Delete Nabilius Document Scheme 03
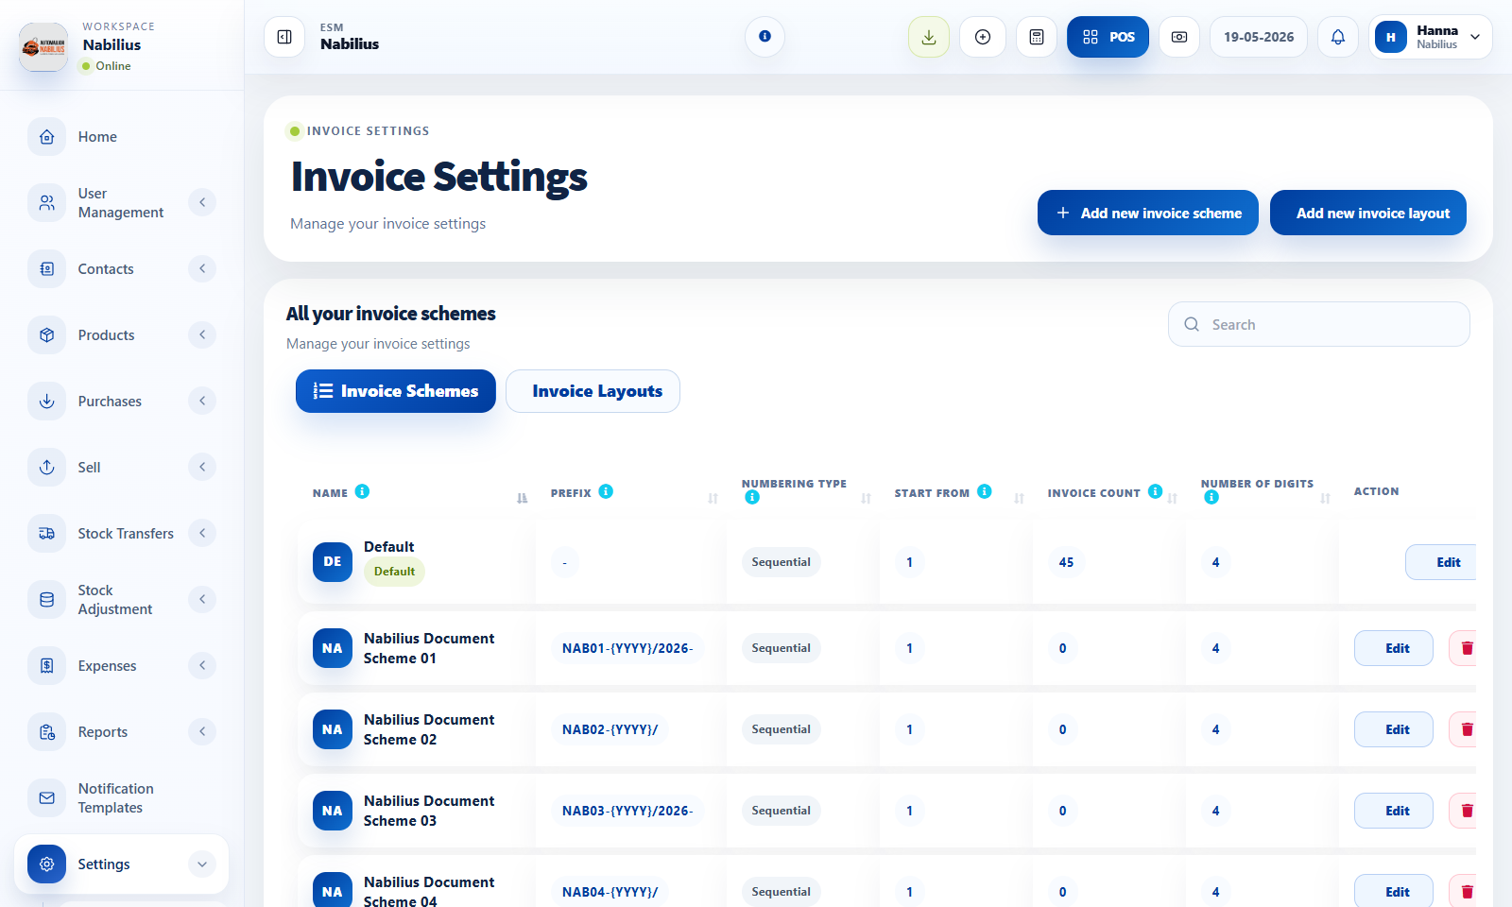 point(1464,811)
